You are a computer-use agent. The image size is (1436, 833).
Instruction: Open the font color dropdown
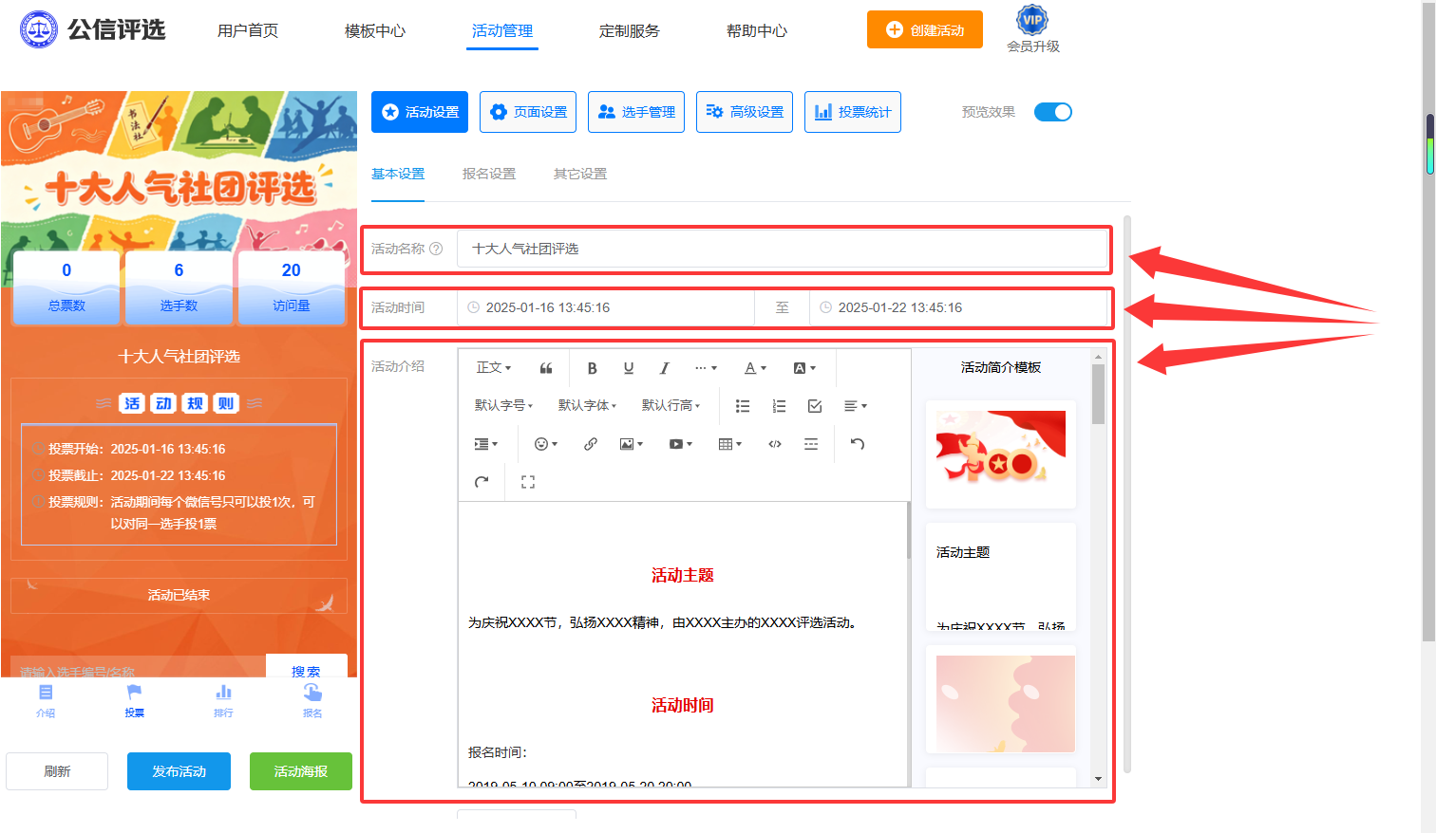[x=755, y=368]
